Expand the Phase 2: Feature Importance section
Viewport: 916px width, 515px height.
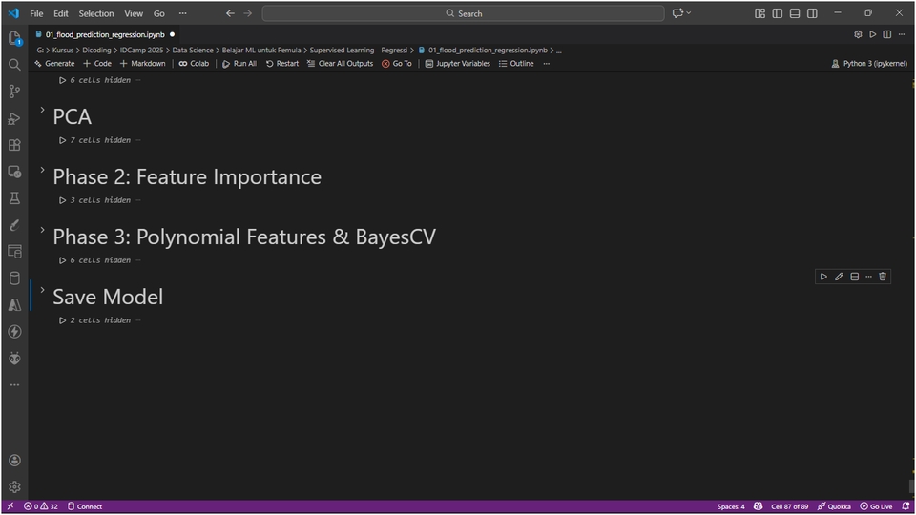click(43, 171)
